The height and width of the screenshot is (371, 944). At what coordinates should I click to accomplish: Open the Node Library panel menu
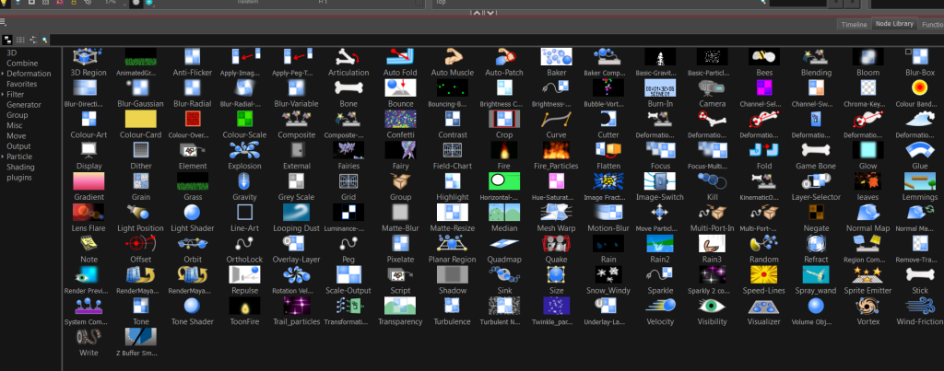tap(3, 22)
